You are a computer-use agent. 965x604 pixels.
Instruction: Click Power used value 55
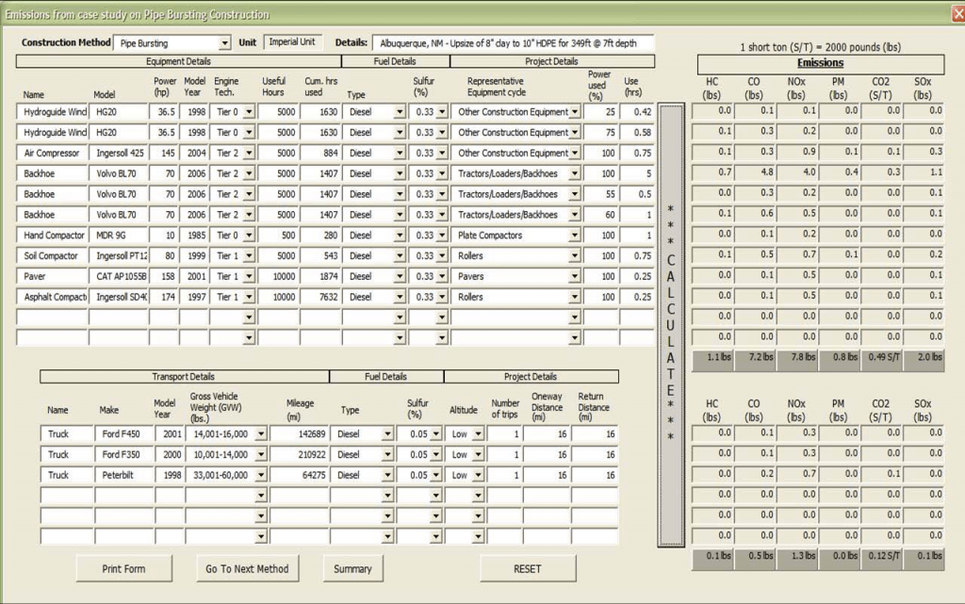pyautogui.click(x=600, y=194)
